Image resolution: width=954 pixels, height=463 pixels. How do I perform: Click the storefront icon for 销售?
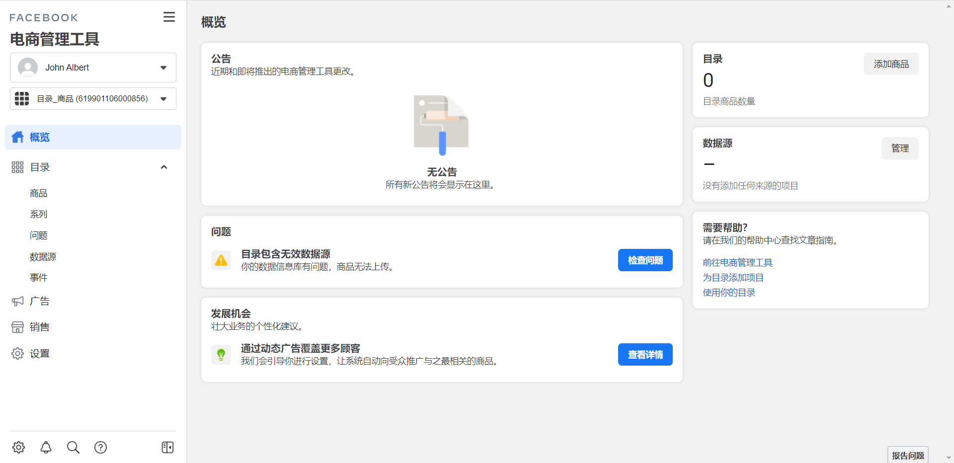pyautogui.click(x=18, y=327)
